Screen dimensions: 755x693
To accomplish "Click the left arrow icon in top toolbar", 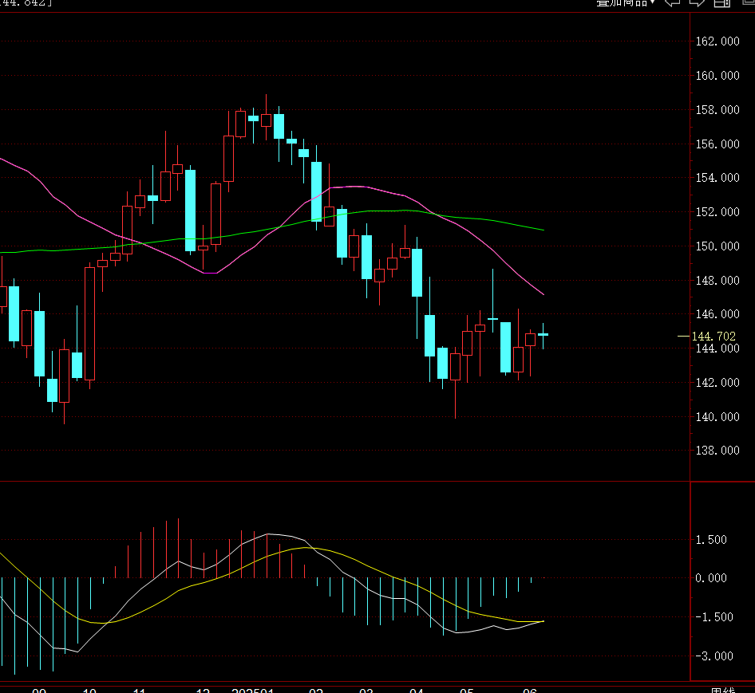I will pyautogui.click(x=673, y=2).
